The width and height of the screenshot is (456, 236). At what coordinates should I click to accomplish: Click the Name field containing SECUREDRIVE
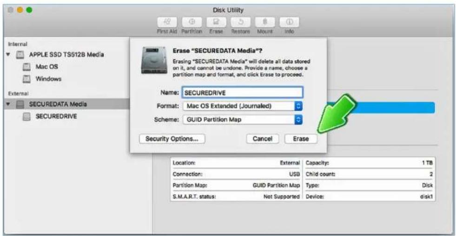[x=243, y=92]
